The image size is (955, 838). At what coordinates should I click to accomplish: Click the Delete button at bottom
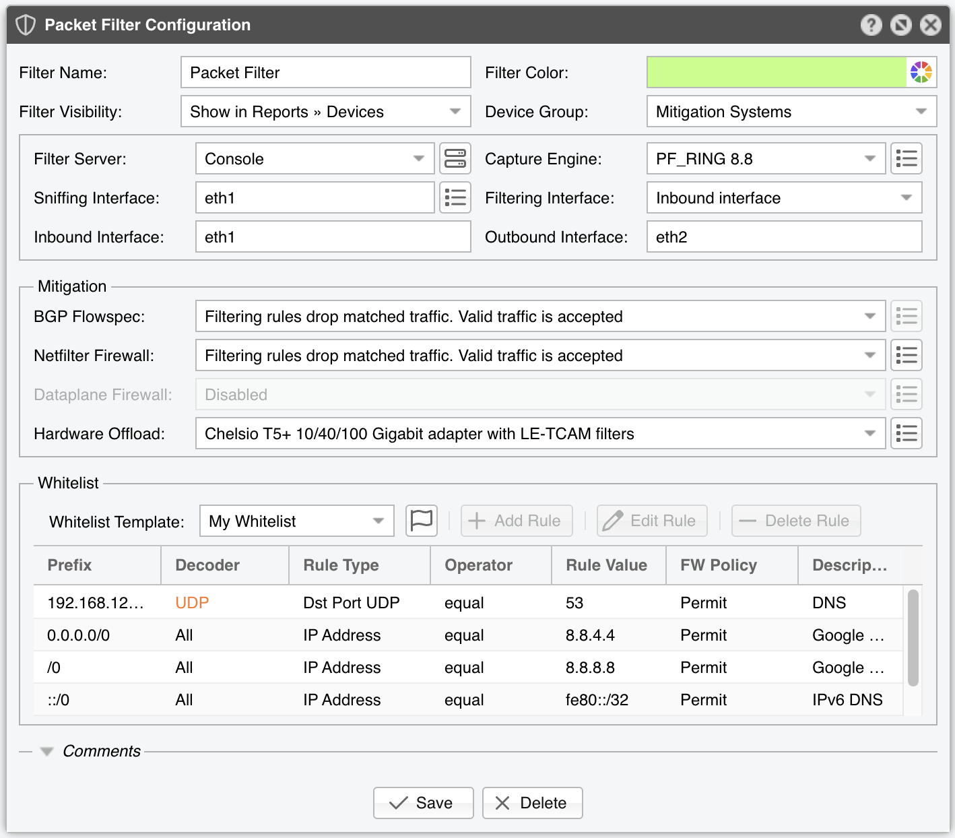coord(532,803)
